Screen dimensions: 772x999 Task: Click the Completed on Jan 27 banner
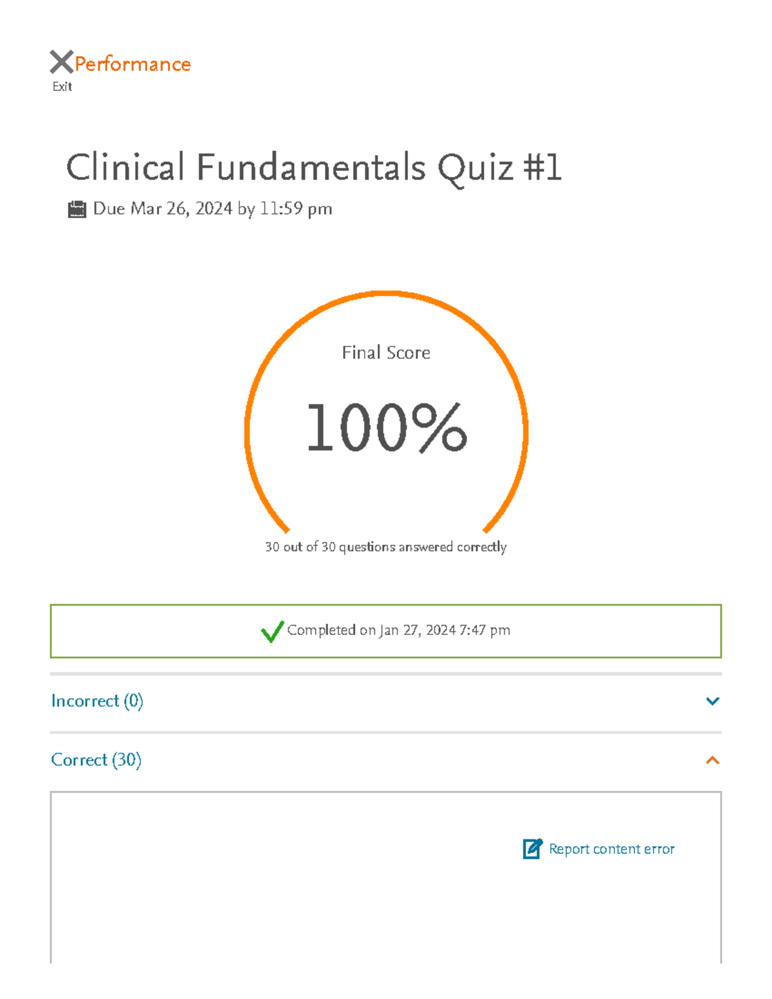(385, 630)
